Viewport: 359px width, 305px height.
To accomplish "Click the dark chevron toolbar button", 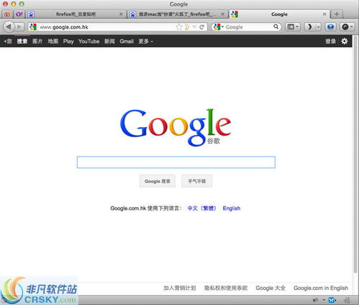I will coord(309,27).
